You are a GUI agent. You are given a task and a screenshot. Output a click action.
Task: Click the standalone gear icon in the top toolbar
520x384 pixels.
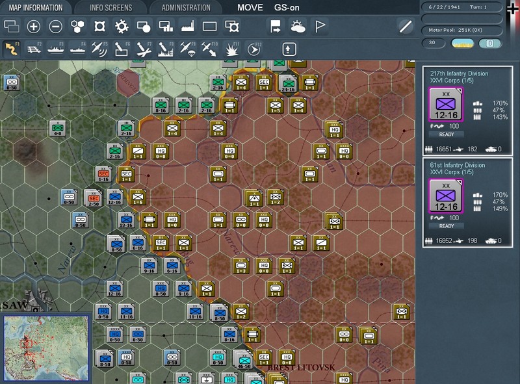pos(122,27)
